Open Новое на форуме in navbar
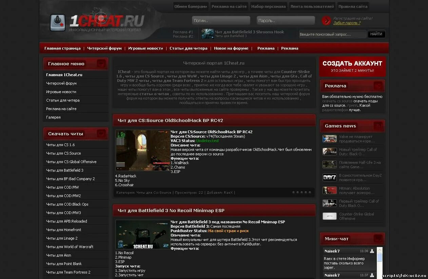This screenshot has height=279, width=428. [x=231, y=48]
